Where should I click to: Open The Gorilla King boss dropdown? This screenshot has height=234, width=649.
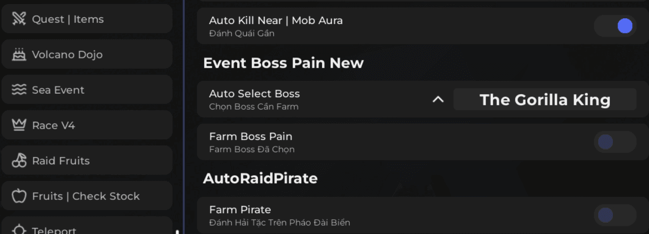pyautogui.click(x=545, y=100)
